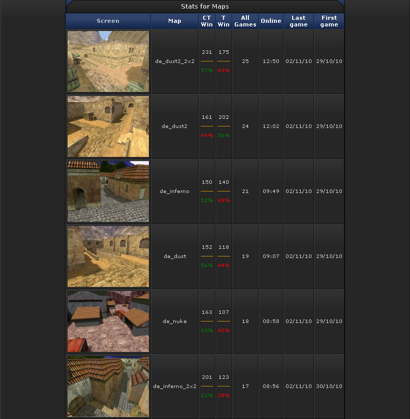Click the green 52% percentage
The height and width of the screenshot is (419, 410).
click(x=207, y=201)
